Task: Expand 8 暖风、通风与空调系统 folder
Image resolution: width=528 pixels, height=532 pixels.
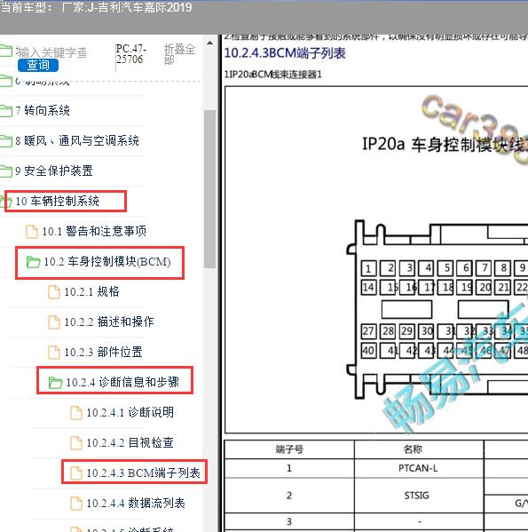Action: (x=77, y=140)
